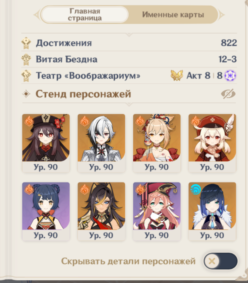Select Yelan Hydro character card

[x=212, y=211]
